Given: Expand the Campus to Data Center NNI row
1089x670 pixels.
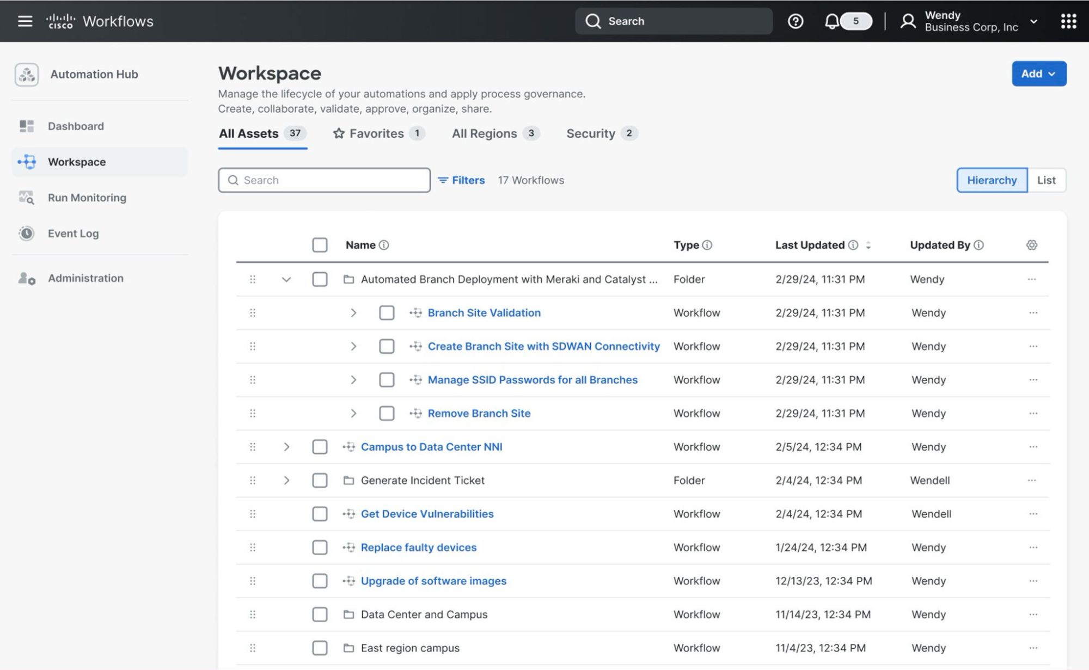Looking at the screenshot, I should 286,447.
